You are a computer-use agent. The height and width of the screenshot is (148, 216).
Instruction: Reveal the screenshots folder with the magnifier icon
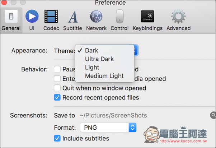click(x=213, y=115)
